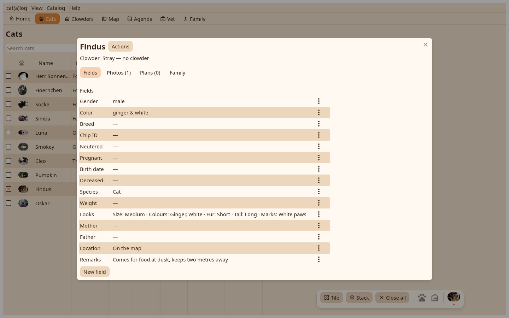The height and width of the screenshot is (318, 509).
Task: Open the options menu for Deceased field
Action: [x=319, y=180]
